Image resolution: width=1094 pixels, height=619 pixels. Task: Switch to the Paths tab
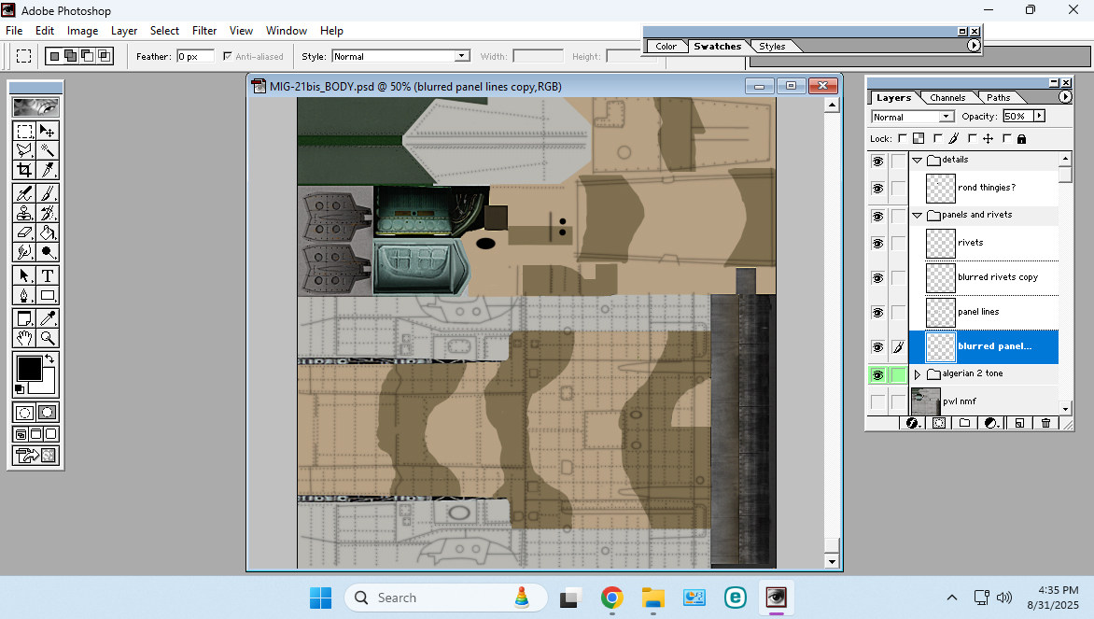[998, 98]
